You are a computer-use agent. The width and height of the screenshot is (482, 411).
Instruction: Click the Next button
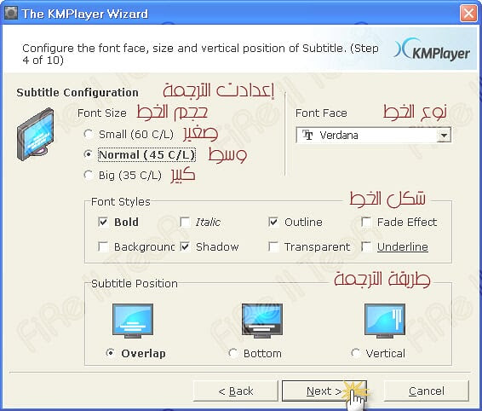324,391
